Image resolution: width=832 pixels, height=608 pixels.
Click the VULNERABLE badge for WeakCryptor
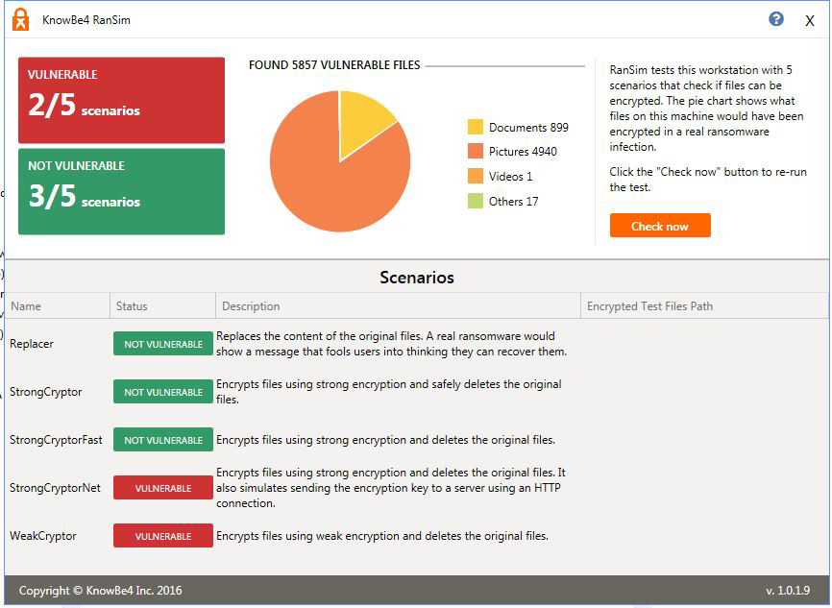(x=162, y=535)
